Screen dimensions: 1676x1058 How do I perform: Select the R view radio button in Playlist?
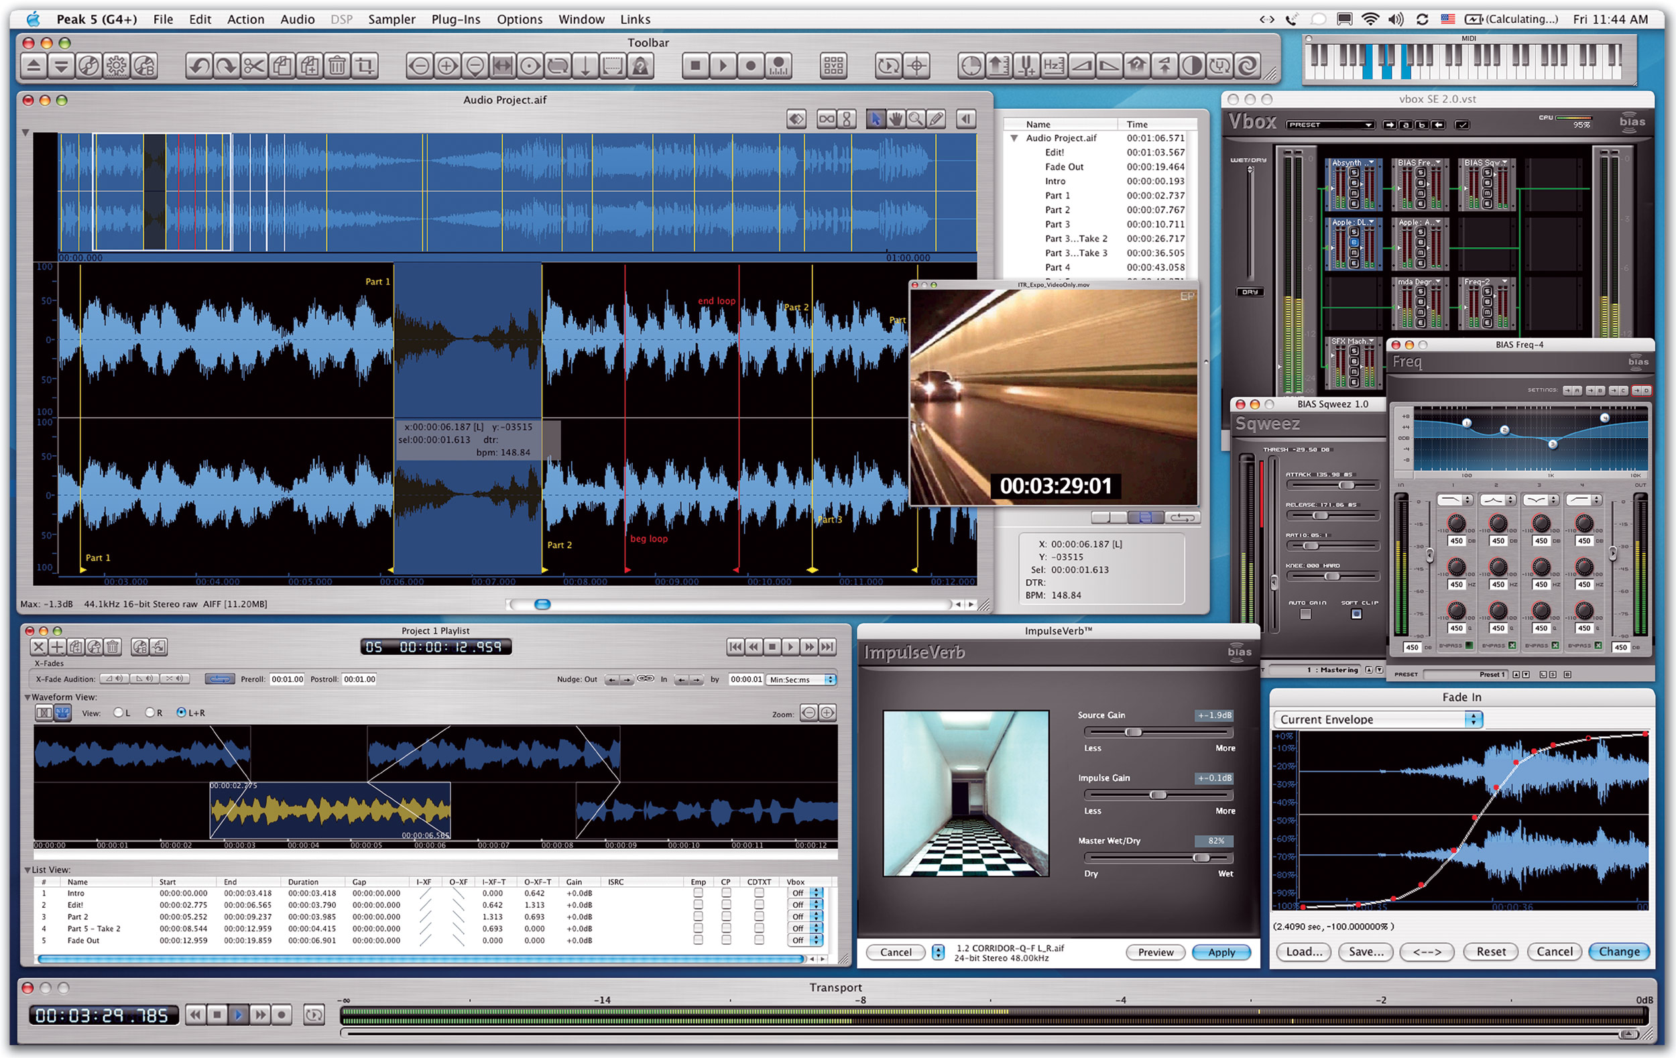tap(149, 713)
